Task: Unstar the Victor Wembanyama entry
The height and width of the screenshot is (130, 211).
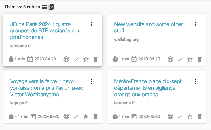Action: (x=86, y=116)
